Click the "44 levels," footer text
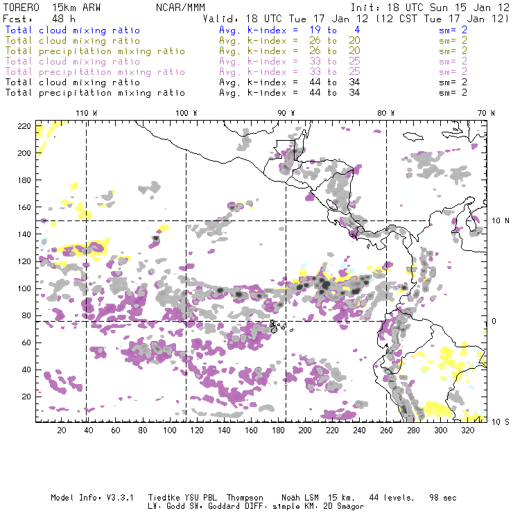The width and height of the screenshot is (513, 513). tap(392, 498)
